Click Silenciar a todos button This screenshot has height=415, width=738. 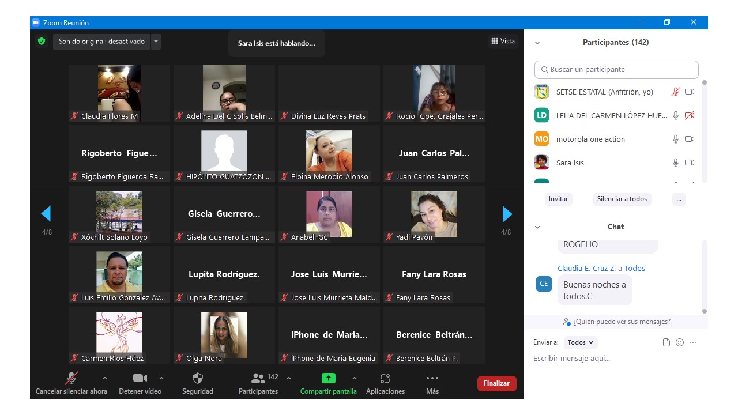[x=622, y=199]
